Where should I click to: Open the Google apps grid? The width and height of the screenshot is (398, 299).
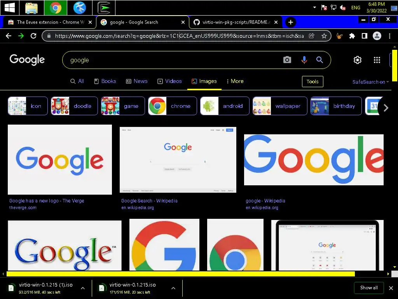377,60
